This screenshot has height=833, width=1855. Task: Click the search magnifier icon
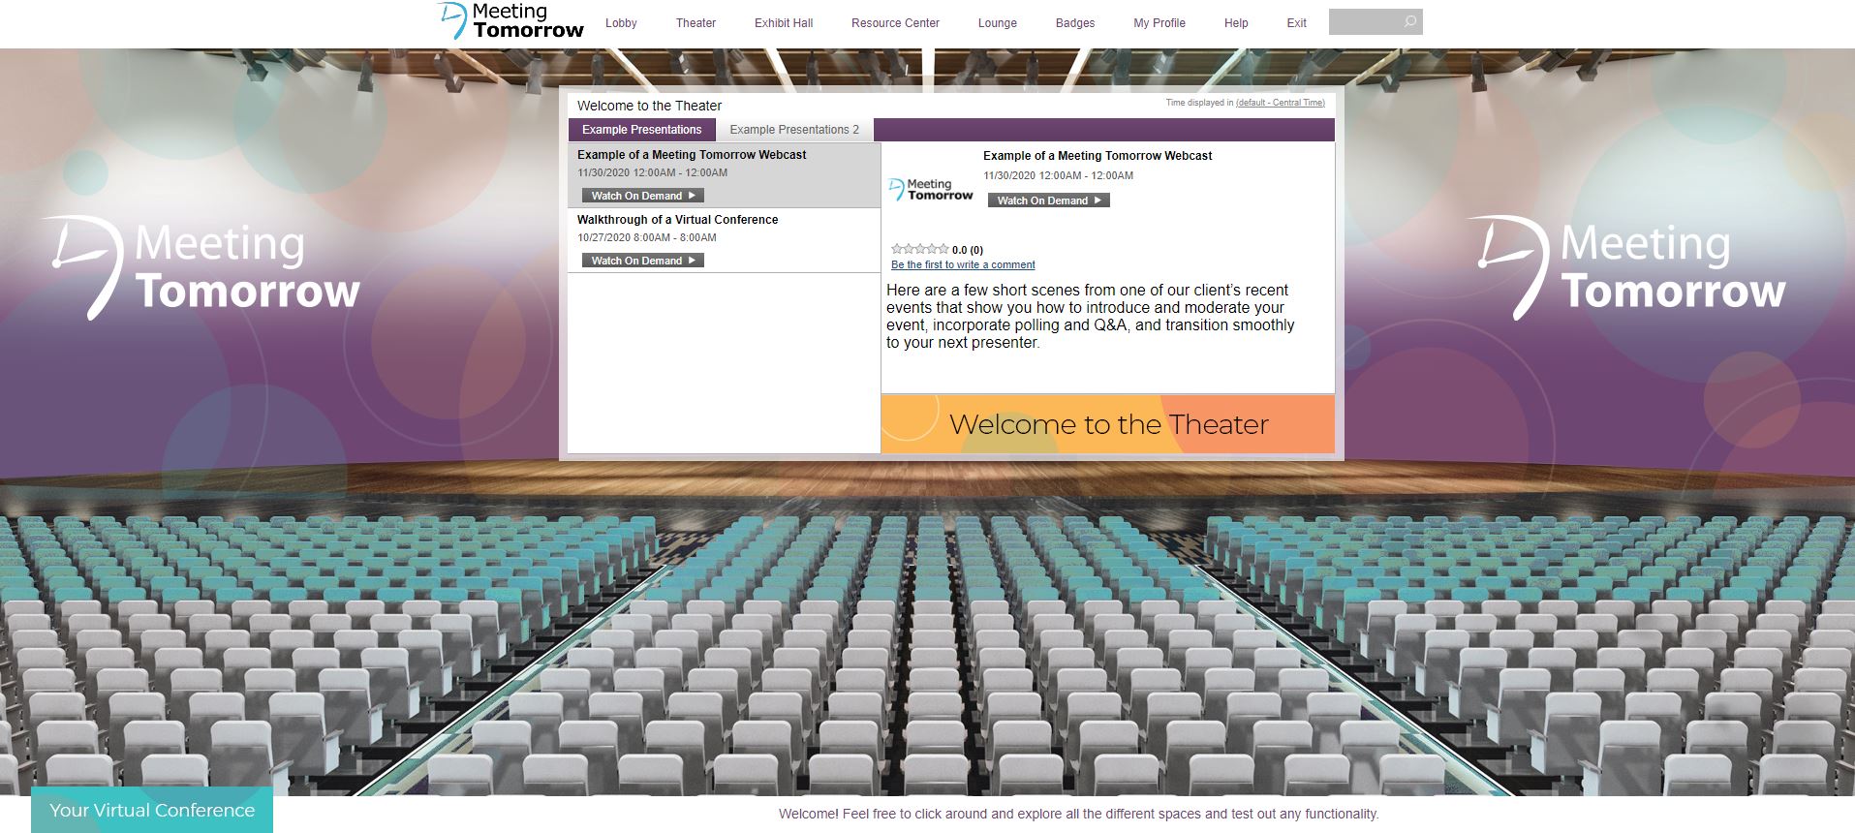point(1409,21)
